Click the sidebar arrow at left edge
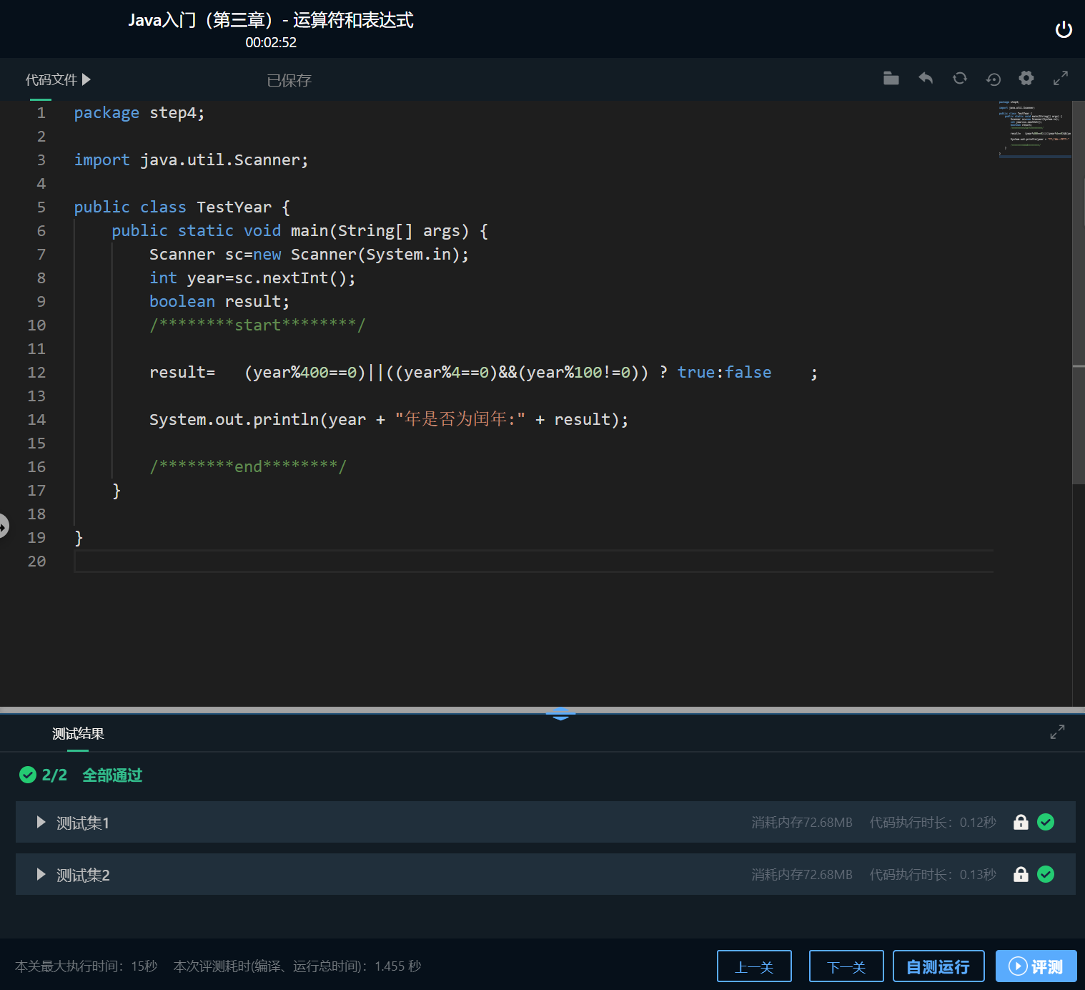 point(5,526)
